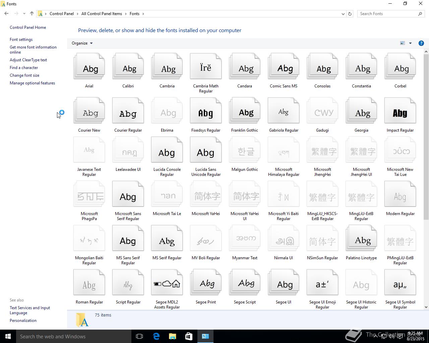Select the Segoe MDL2 Assets font
Viewport: 429px width, 343px height.
(167, 282)
